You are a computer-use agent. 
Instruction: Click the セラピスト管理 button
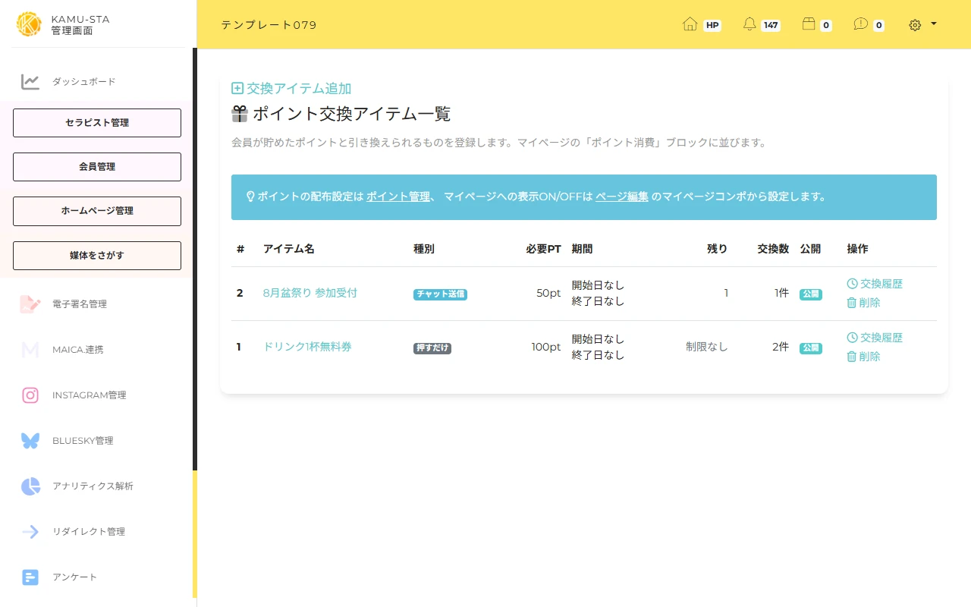tap(97, 123)
